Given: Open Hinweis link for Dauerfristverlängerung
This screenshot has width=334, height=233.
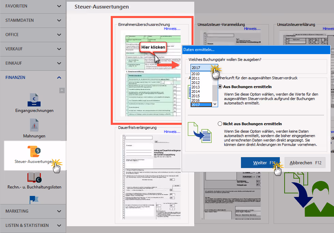Looking at the screenshot, I should click(172, 132).
